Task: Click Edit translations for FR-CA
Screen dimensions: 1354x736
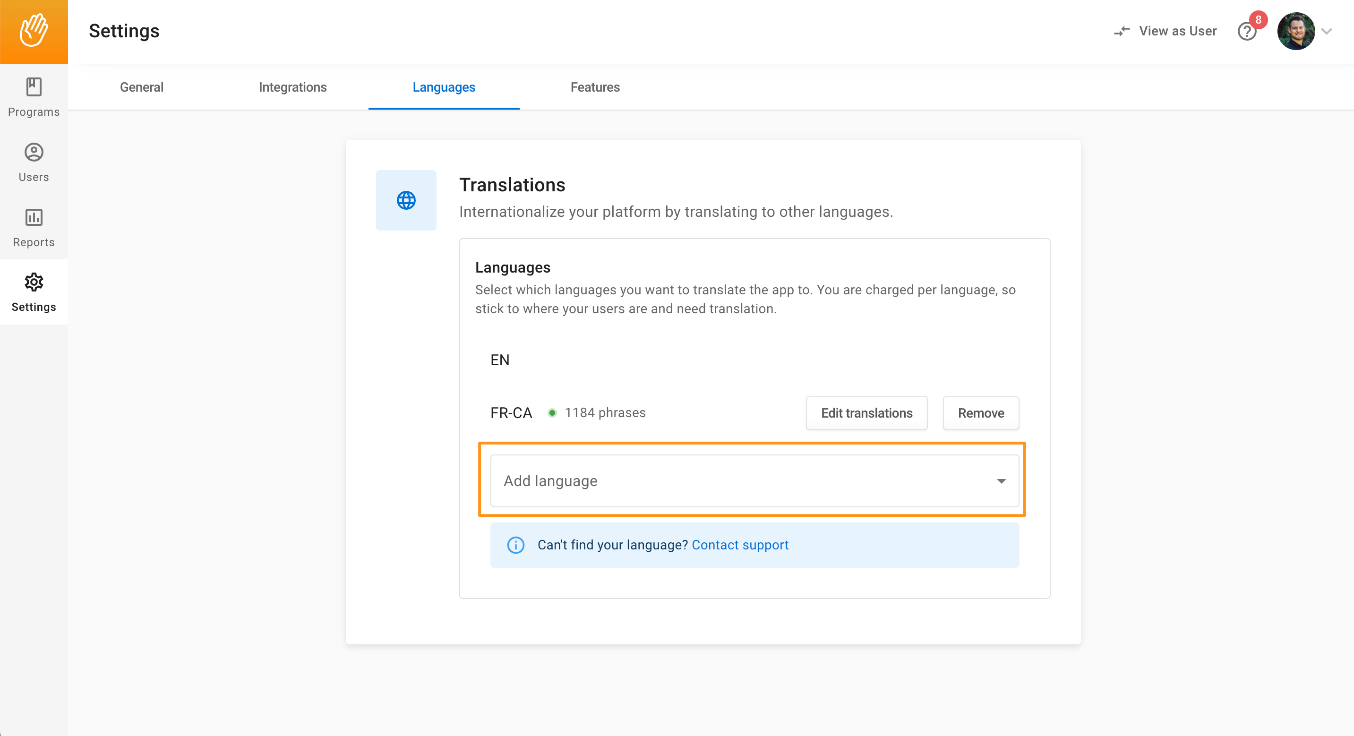Action: (866, 413)
